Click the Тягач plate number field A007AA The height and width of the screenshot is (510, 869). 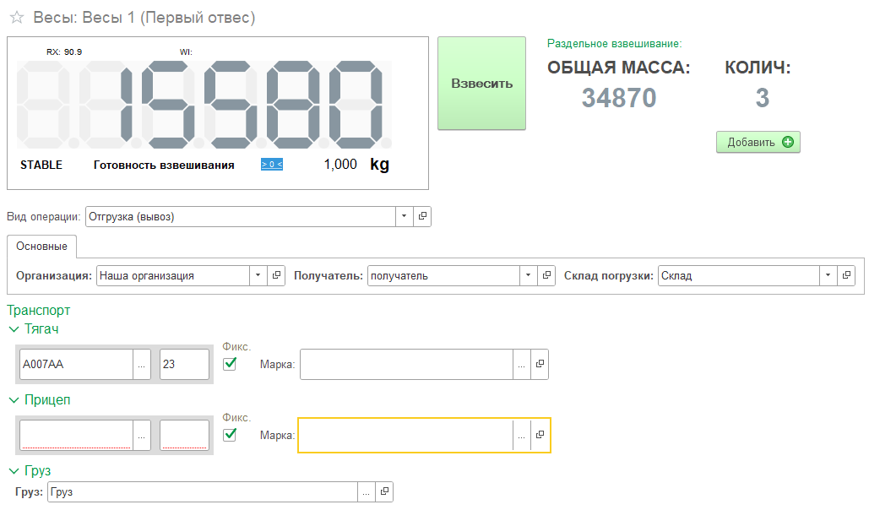point(75,365)
